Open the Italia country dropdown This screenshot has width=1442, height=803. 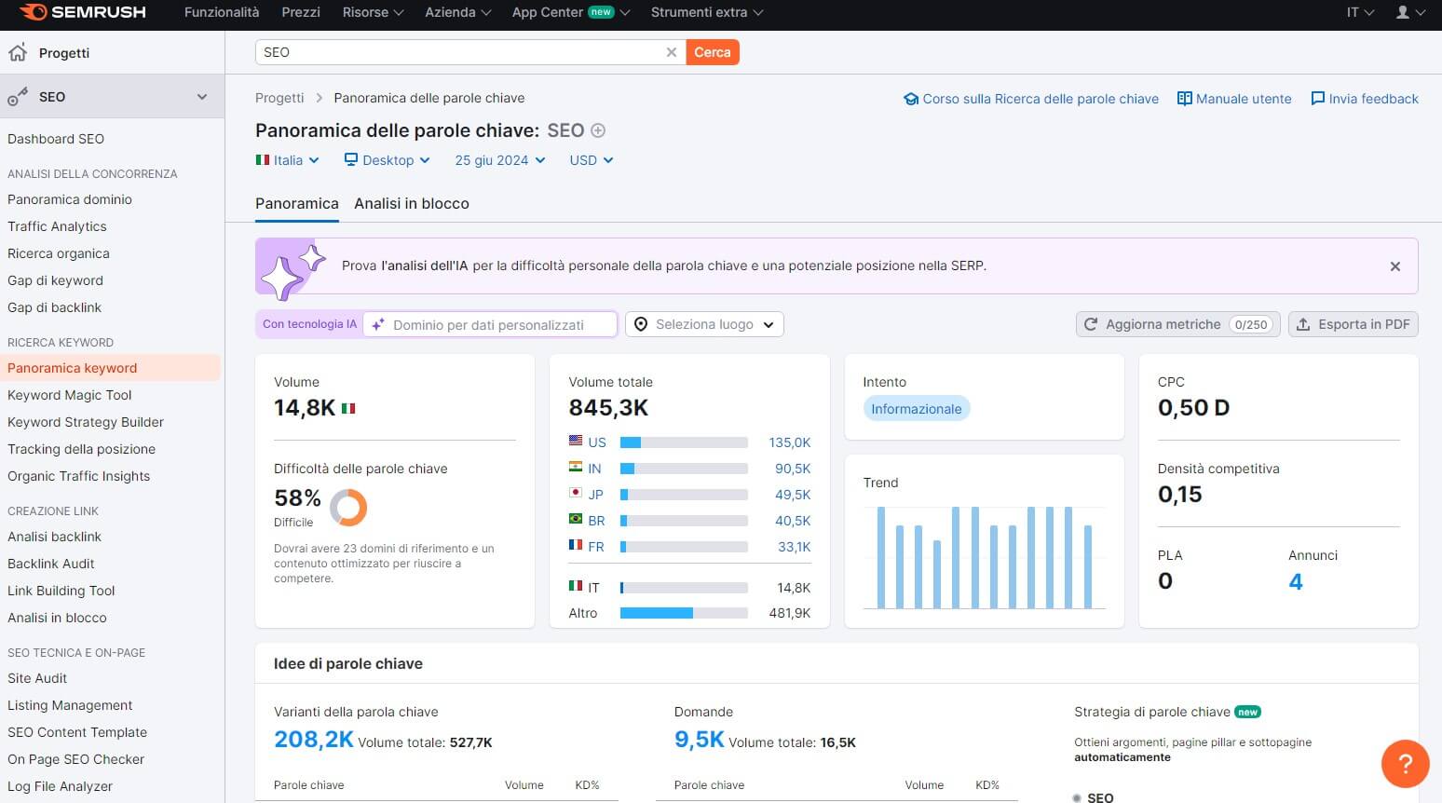point(288,160)
